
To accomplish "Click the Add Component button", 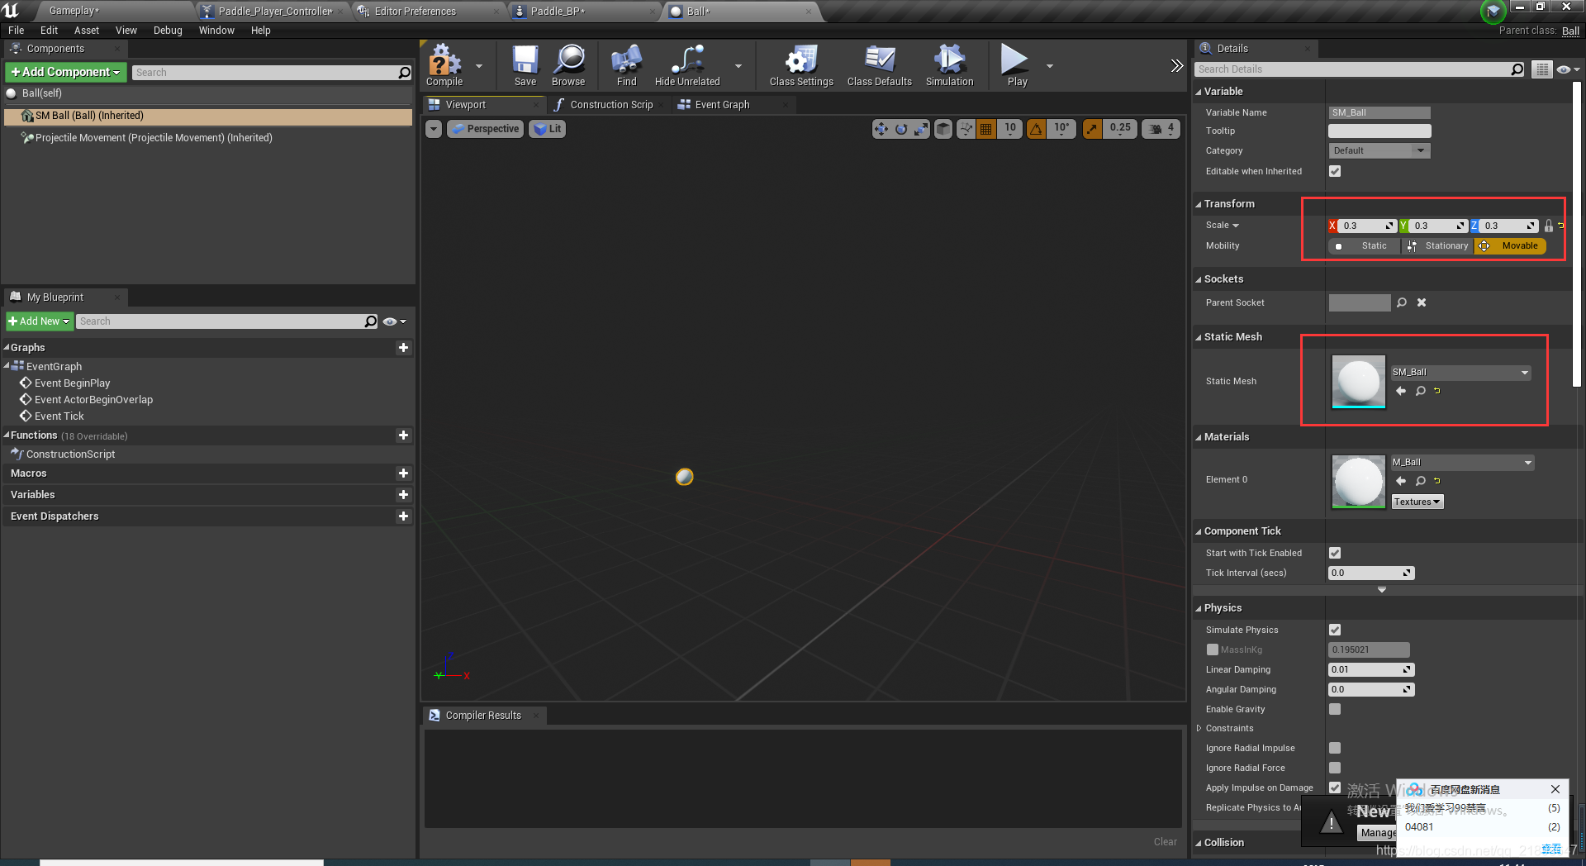I will 65,72.
